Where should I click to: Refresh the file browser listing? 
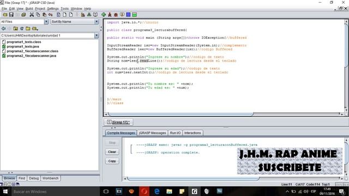22,28
